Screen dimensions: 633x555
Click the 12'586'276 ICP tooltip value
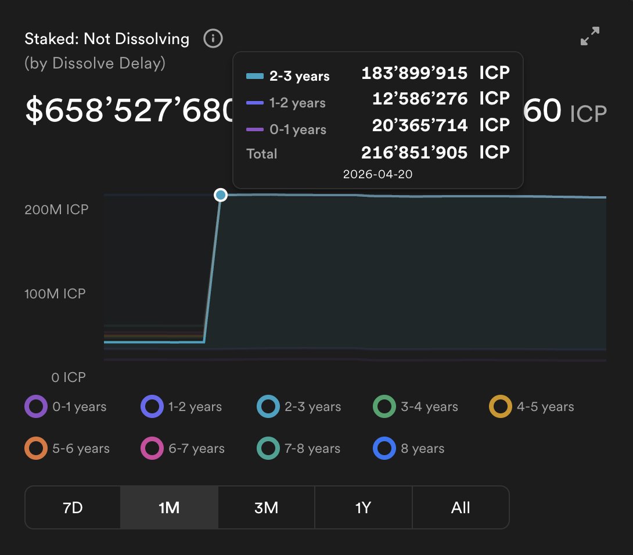(x=441, y=99)
